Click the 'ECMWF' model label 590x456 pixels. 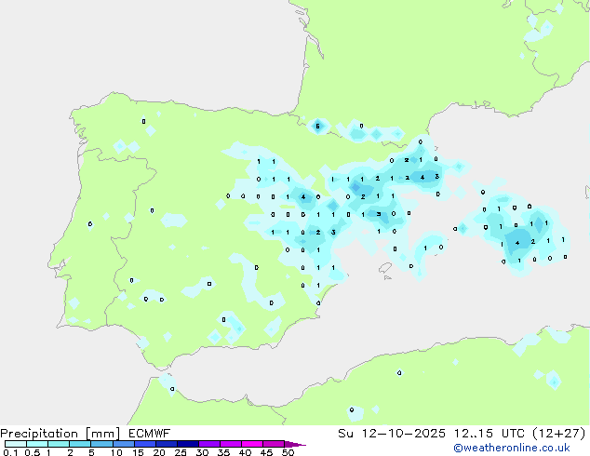tap(150, 434)
